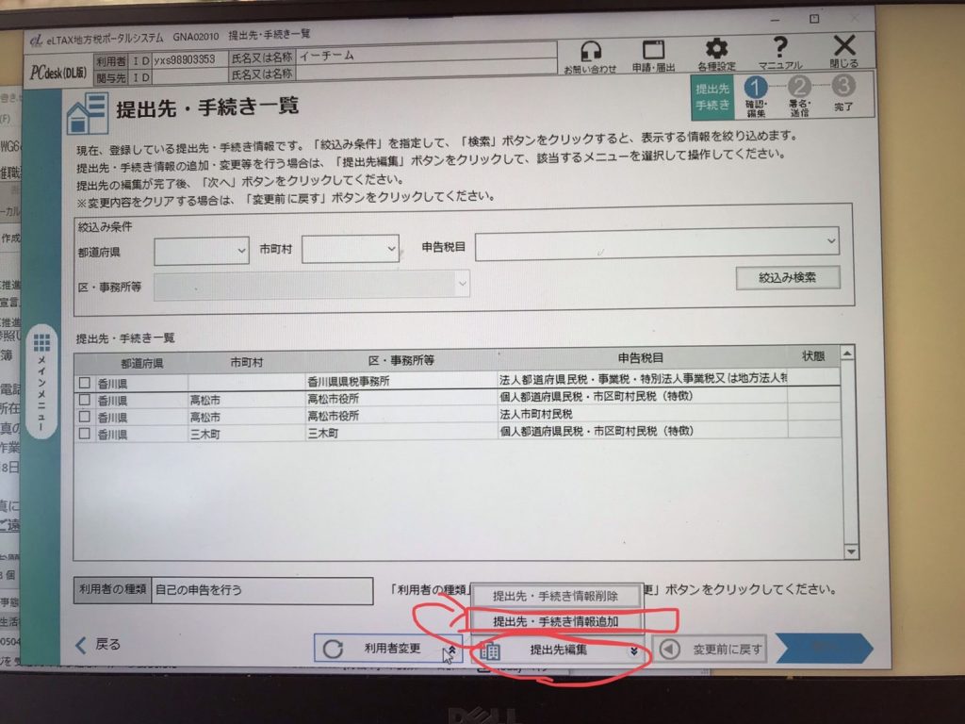Image resolution: width=965 pixels, height=724 pixels.
Task: Click the 利用者変更 button
Action: (388, 649)
